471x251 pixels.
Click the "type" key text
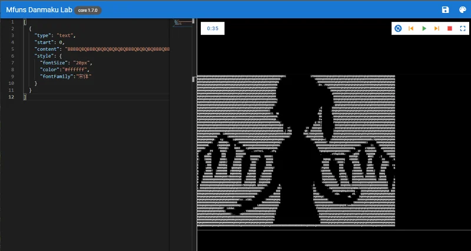pyautogui.click(x=42, y=35)
